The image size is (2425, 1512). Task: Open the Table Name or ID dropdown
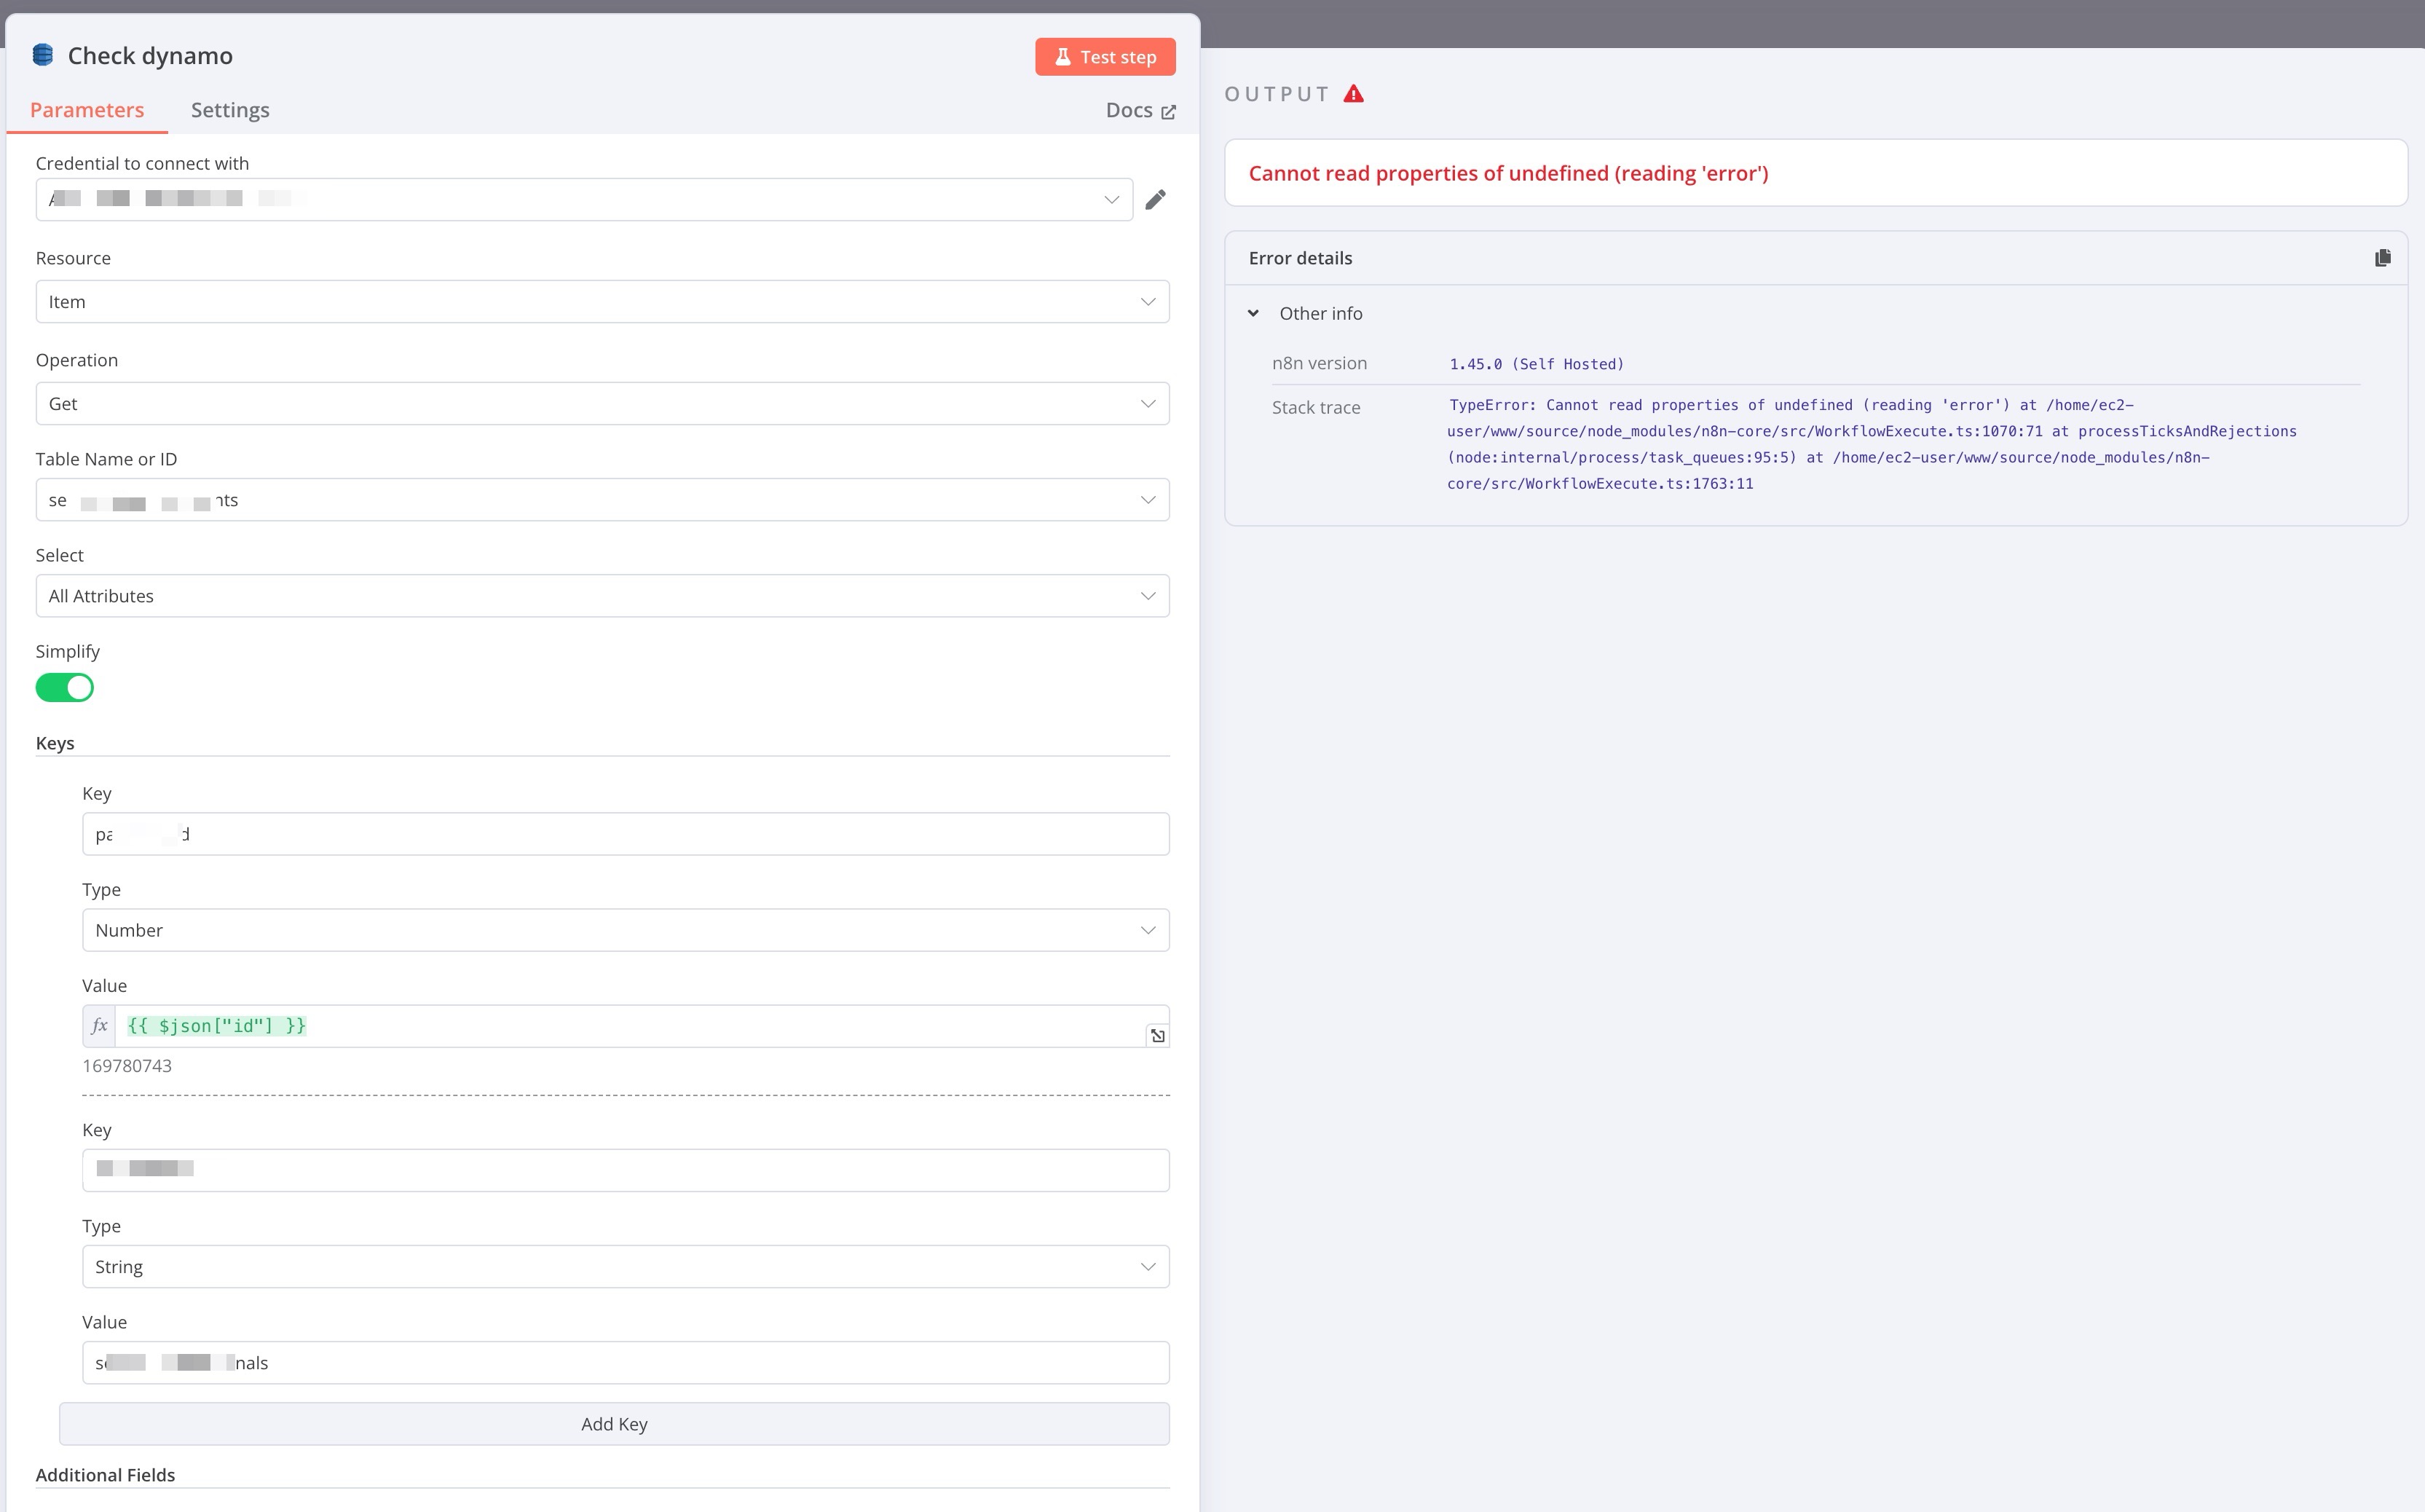coord(603,500)
